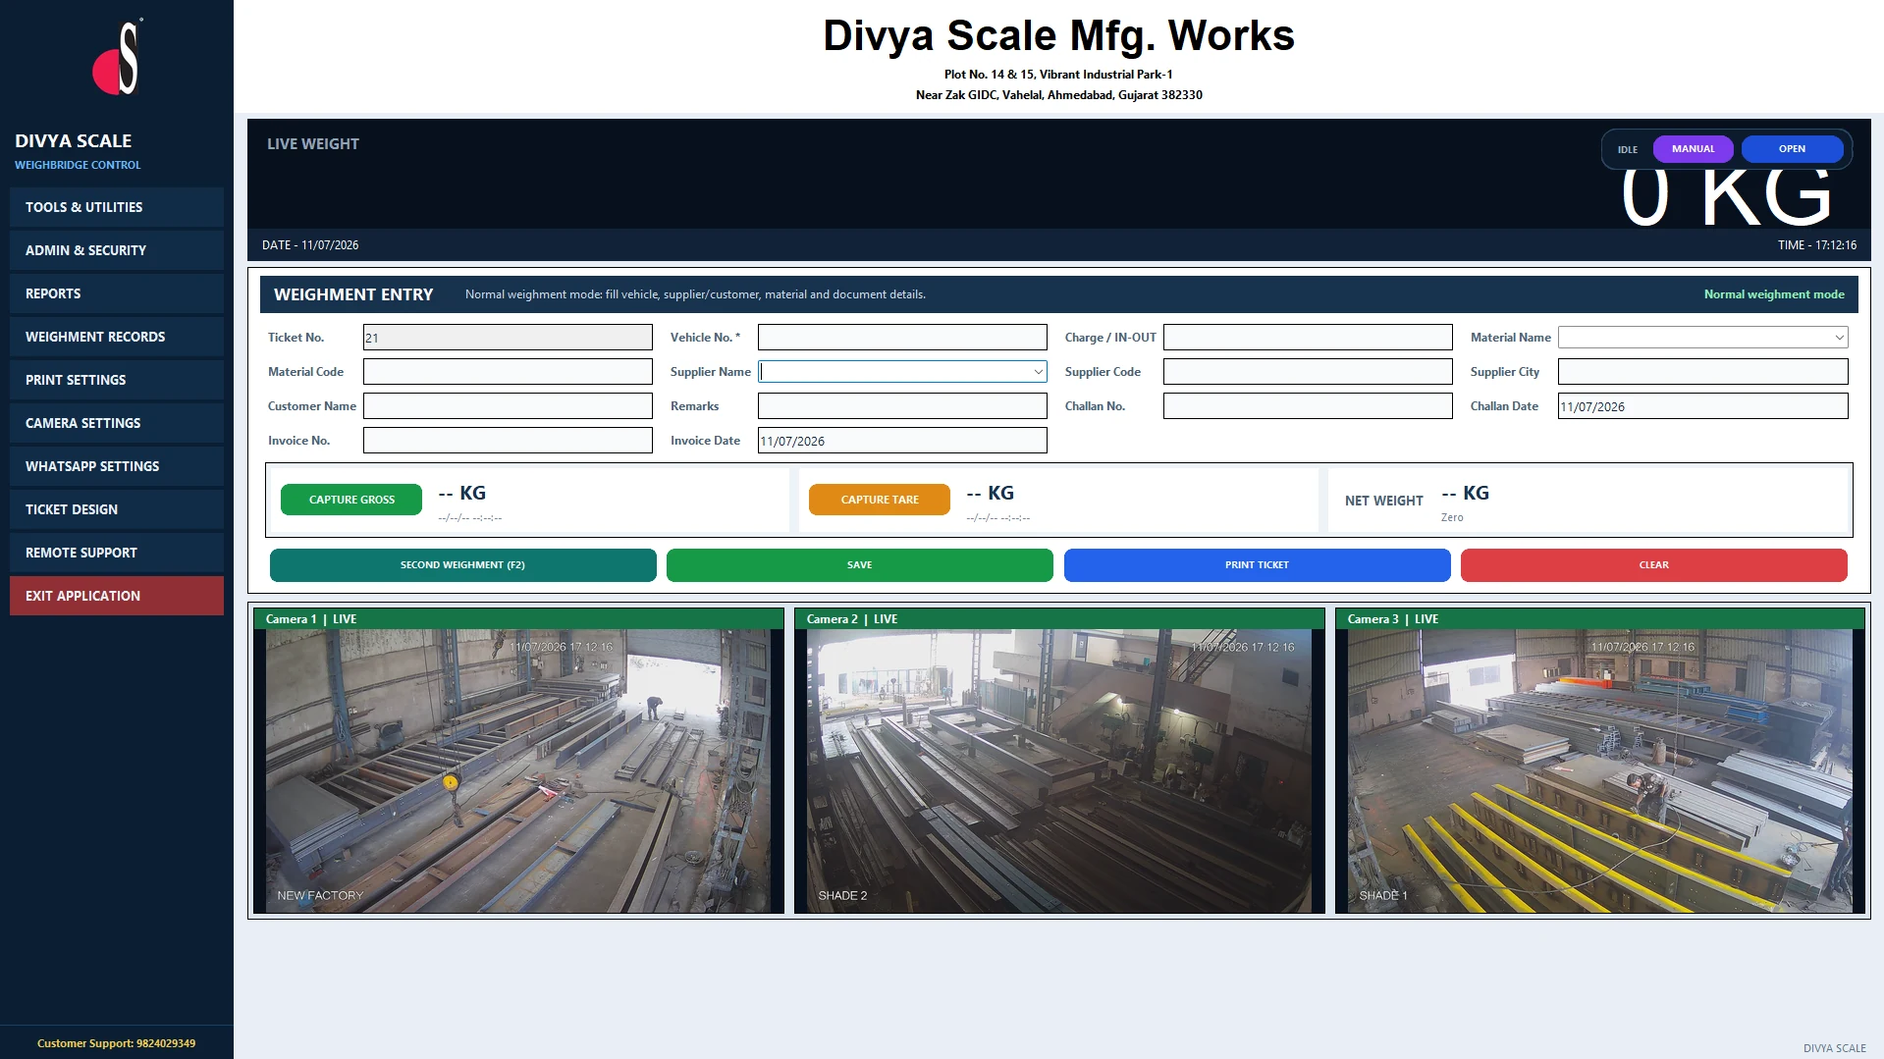
Task: Click the TIME - 17:12:16 text
Action: point(1817,245)
